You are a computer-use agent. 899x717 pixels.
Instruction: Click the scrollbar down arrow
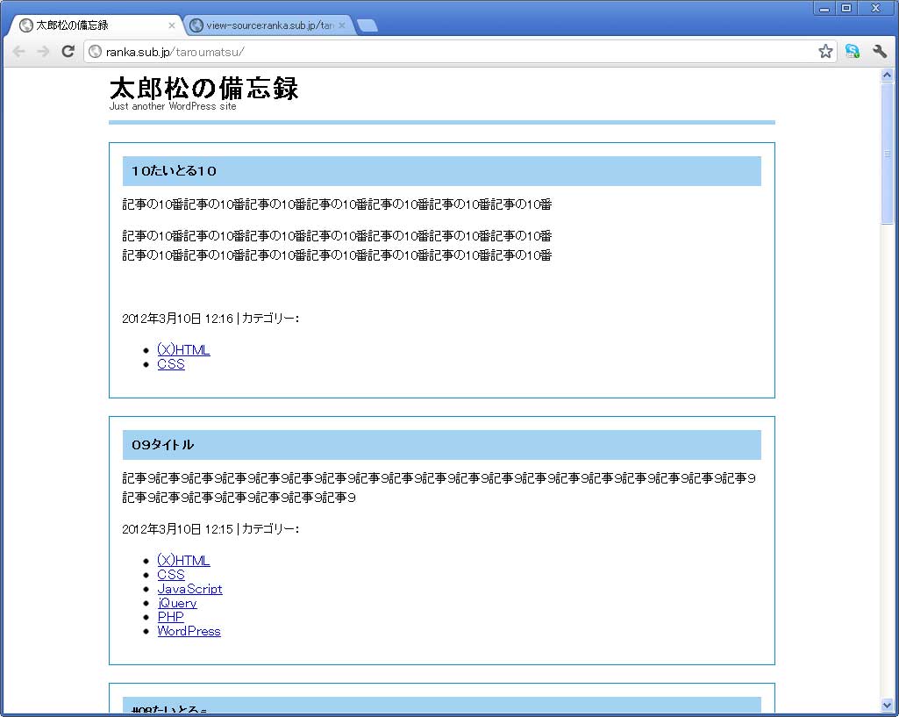[x=887, y=706]
